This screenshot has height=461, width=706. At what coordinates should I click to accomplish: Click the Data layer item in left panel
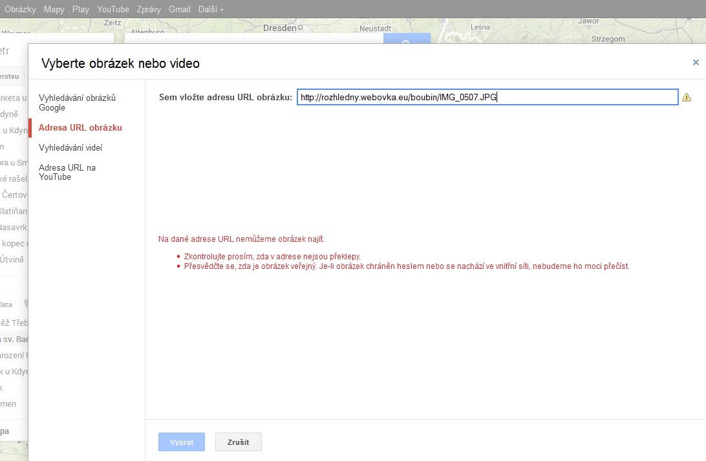click(x=6, y=305)
